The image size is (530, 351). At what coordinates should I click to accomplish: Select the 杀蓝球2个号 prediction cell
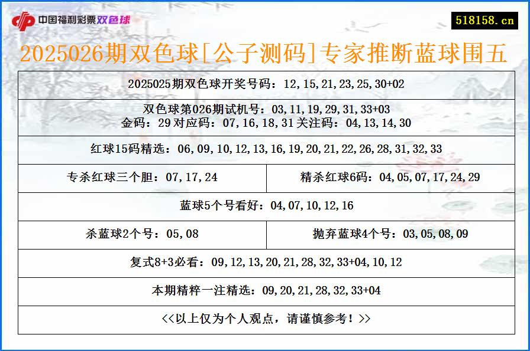pos(142,234)
